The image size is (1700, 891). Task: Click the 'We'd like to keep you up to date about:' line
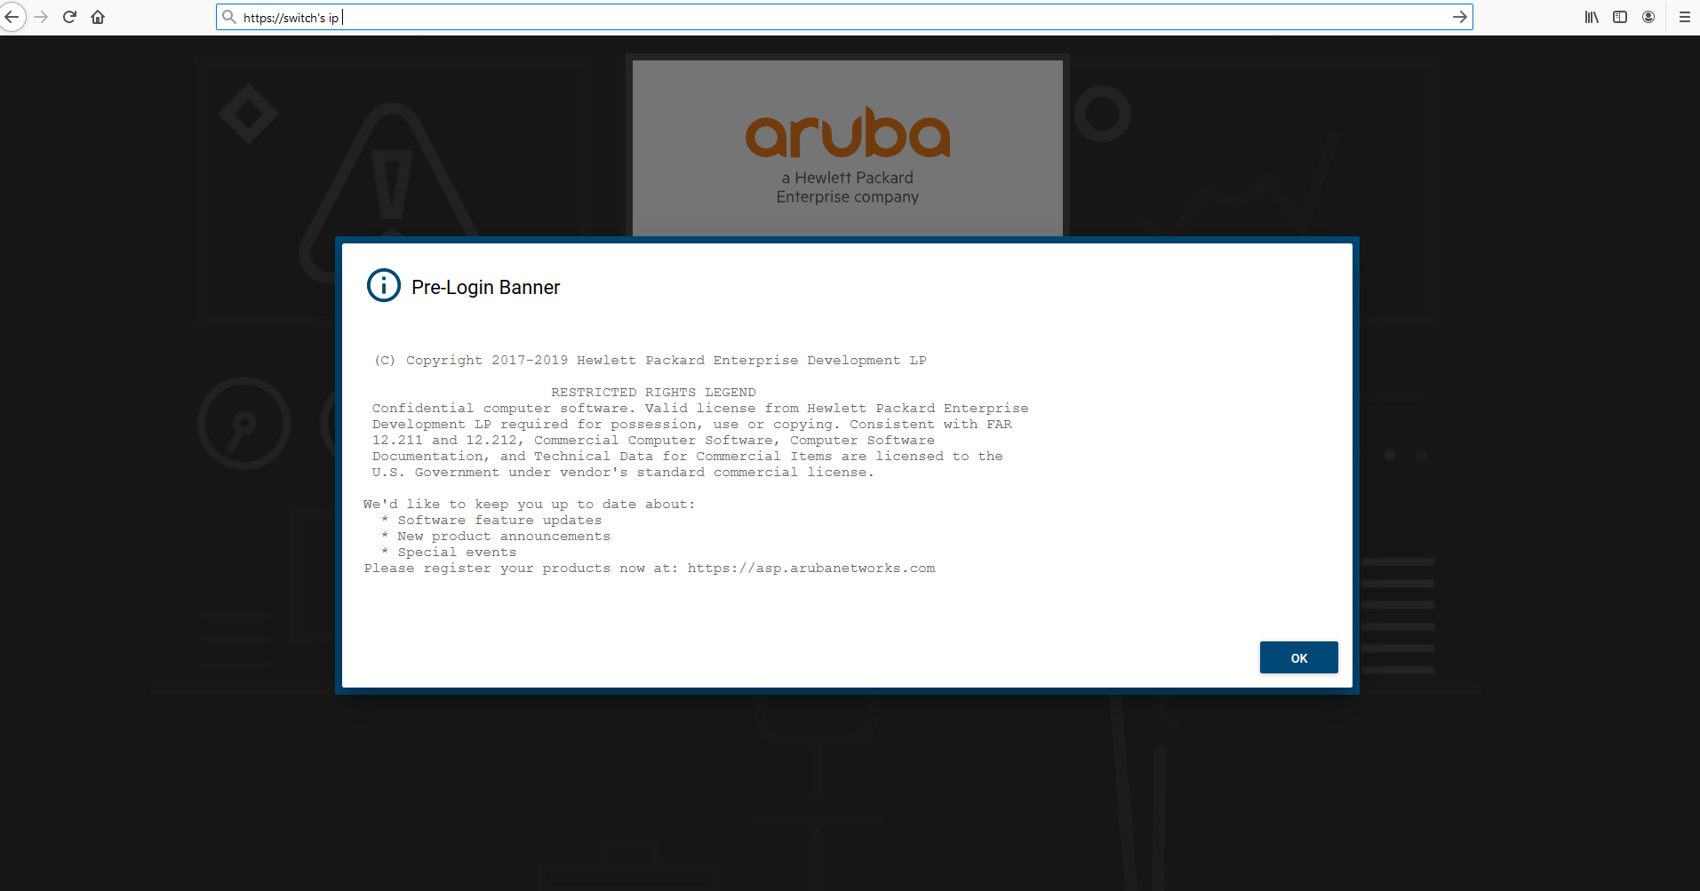tap(530, 504)
